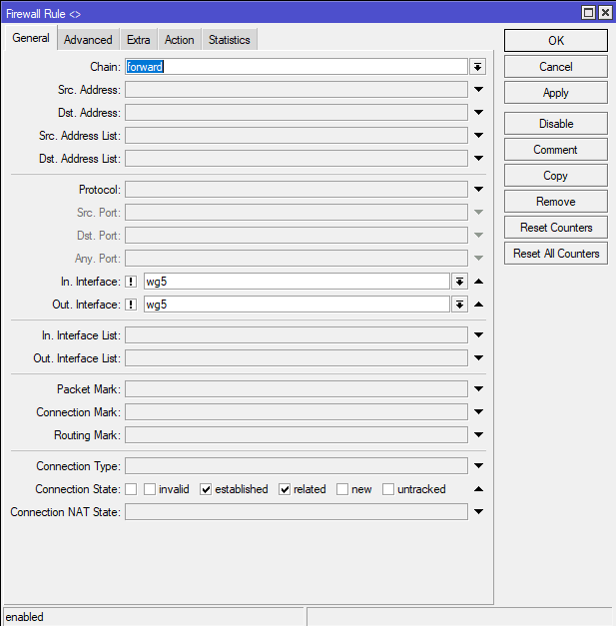
Task: Open the Out. Interface wg5 dropdown
Action: pyautogui.click(x=459, y=305)
